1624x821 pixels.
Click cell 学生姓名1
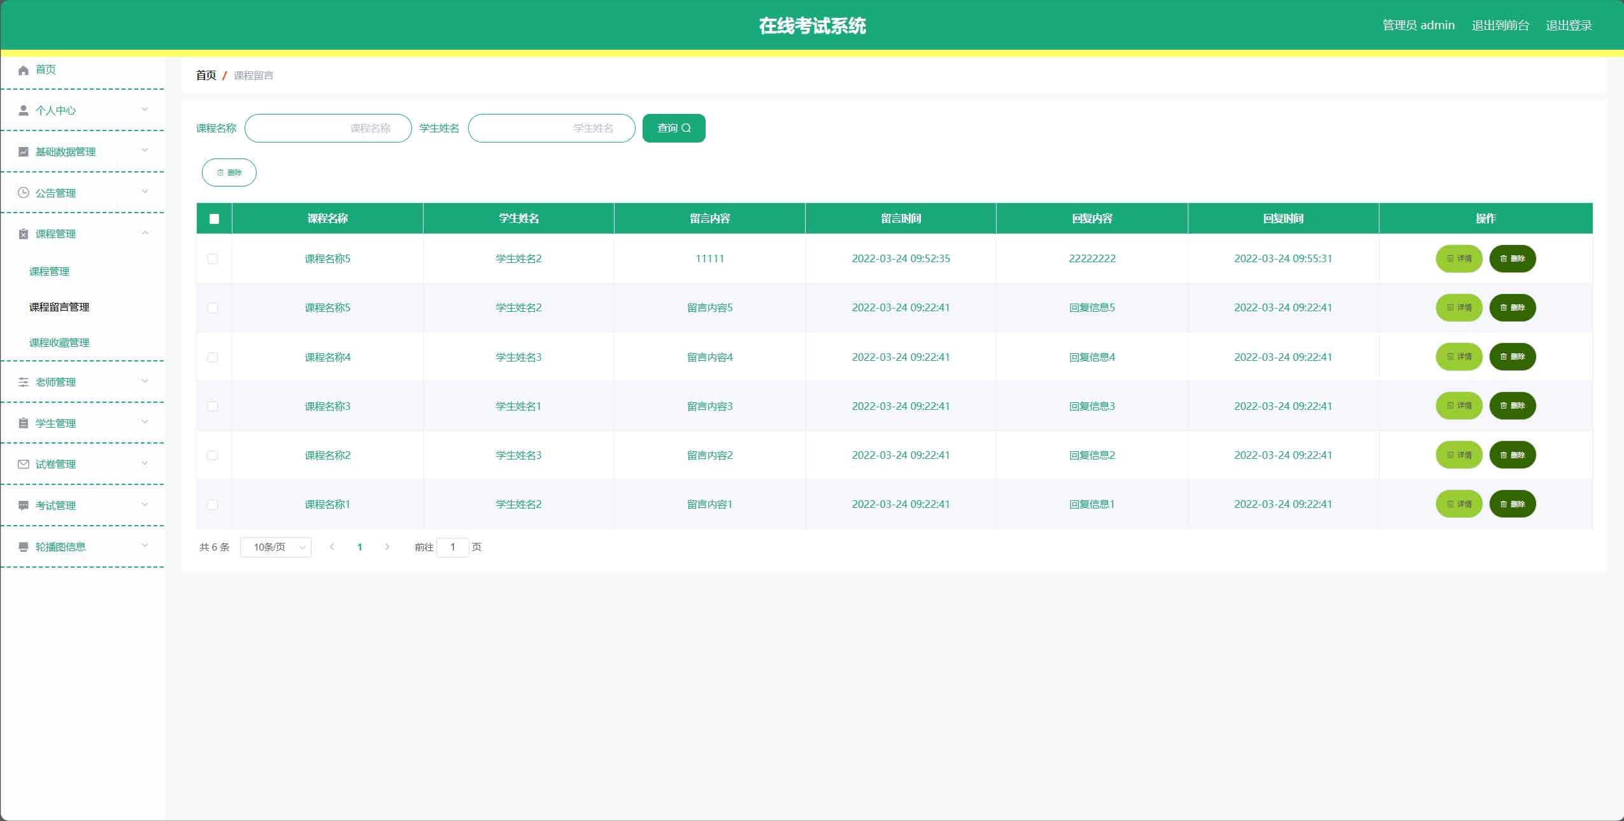click(x=518, y=406)
